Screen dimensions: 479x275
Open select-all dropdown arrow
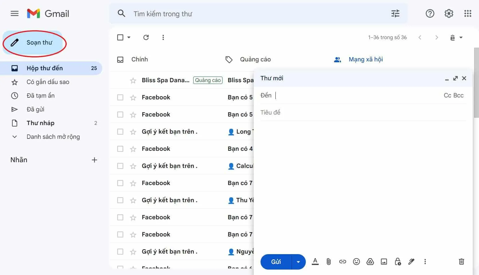tap(129, 37)
